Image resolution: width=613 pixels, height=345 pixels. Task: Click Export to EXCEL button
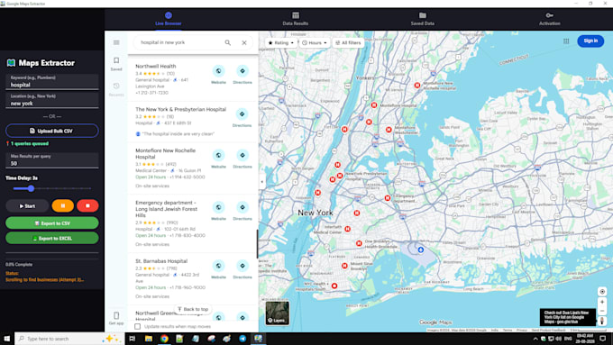tap(52, 238)
